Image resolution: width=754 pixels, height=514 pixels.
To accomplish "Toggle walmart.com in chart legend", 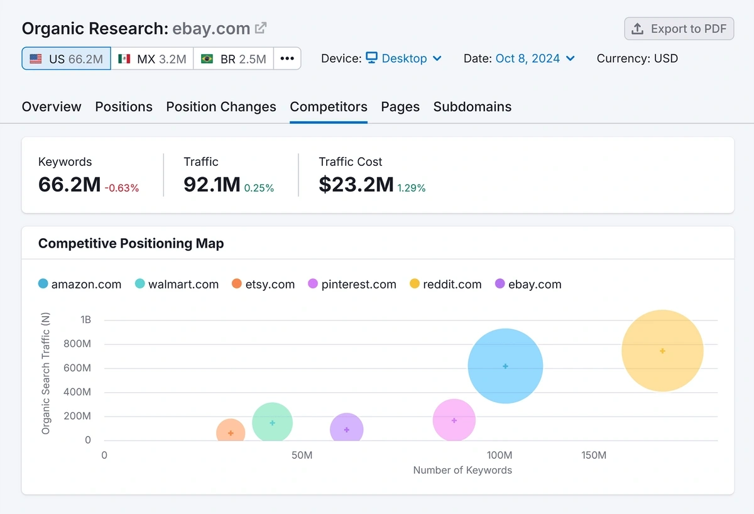I will [x=177, y=284].
